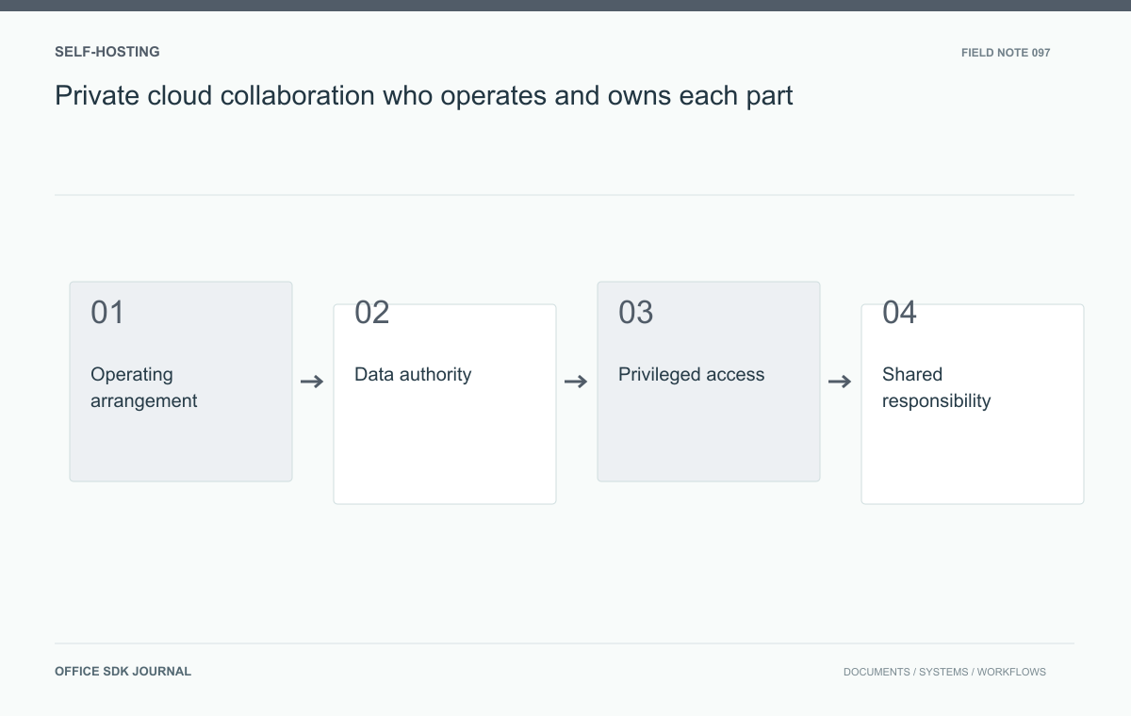
Task: Click the number 04 on fourth card
Action: pyautogui.click(x=899, y=313)
